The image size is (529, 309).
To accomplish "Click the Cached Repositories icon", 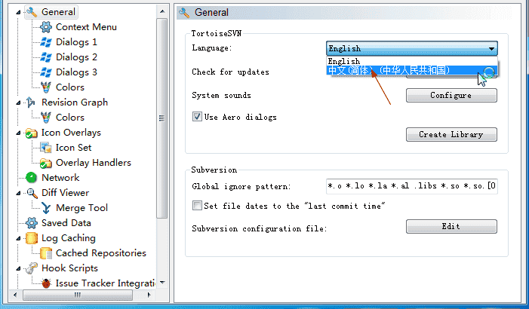I will pos(46,253).
